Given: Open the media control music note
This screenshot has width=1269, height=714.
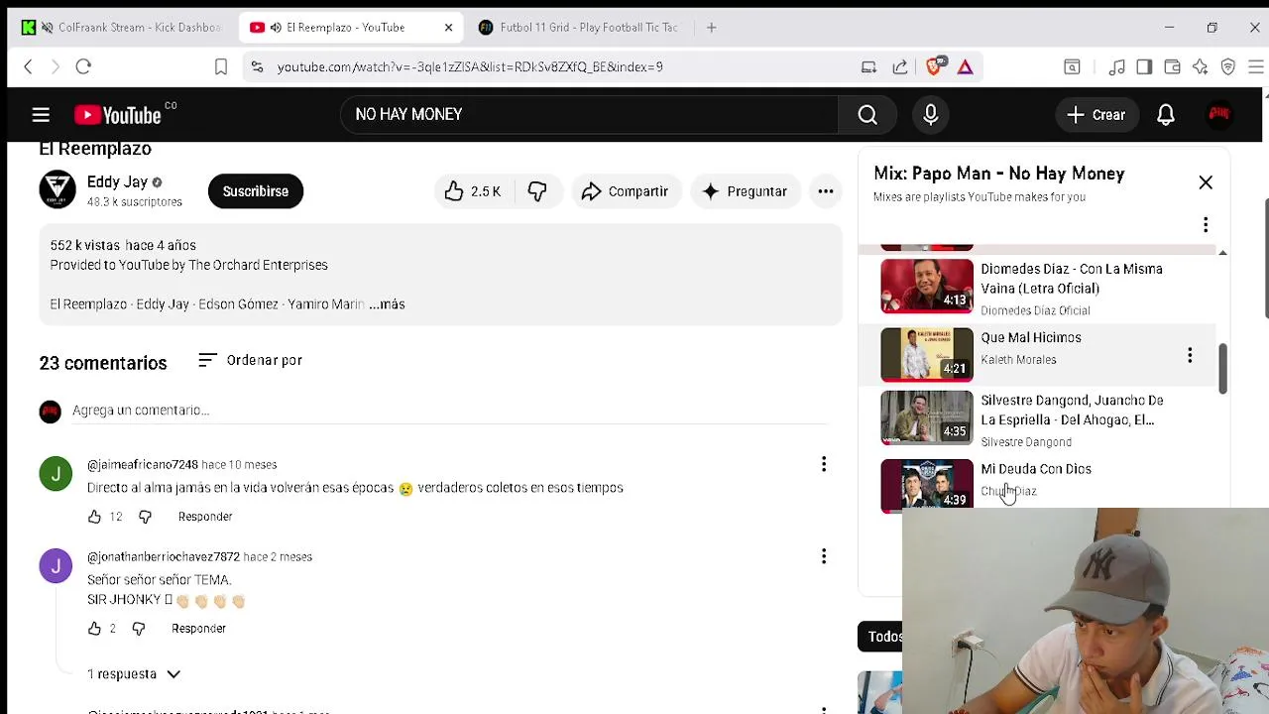Looking at the screenshot, I should point(1117,66).
